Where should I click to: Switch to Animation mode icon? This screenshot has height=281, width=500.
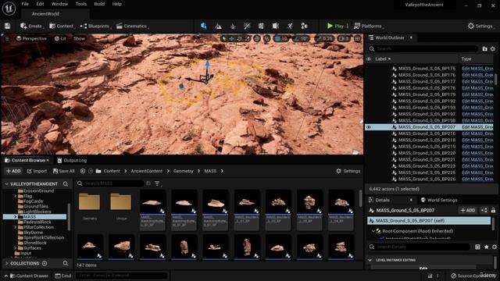[x=290, y=26]
